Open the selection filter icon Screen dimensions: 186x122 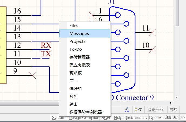point(138,110)
